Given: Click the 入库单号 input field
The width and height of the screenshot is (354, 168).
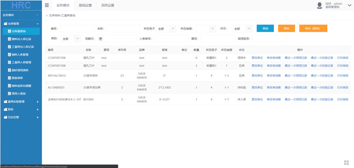Looking at the screenshot, I should 171,39.
